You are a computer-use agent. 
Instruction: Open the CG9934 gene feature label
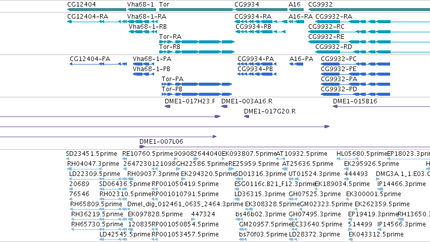click(247, 5)
